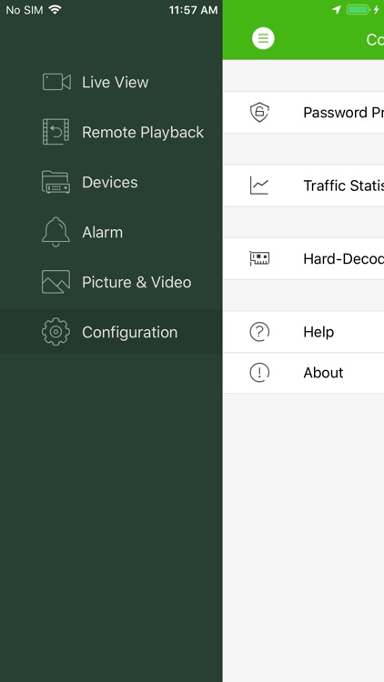Tap the Password Protection shield icon
384x682 pixels.
pos(259,112)
